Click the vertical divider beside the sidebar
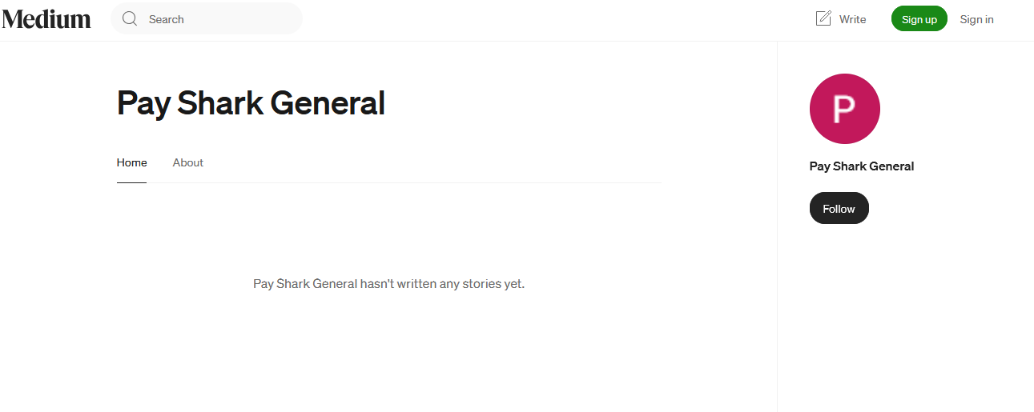1034x412 pixels. click(x=777, y=240)
